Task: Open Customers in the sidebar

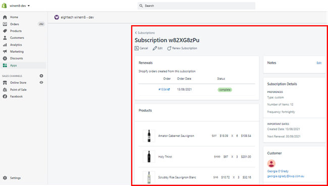Action: point(17,38)
